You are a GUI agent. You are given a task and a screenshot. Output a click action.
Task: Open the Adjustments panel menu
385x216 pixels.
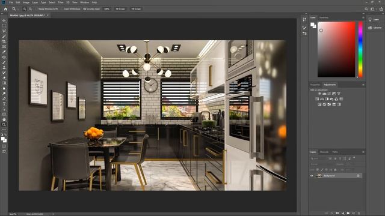(363, 85)
